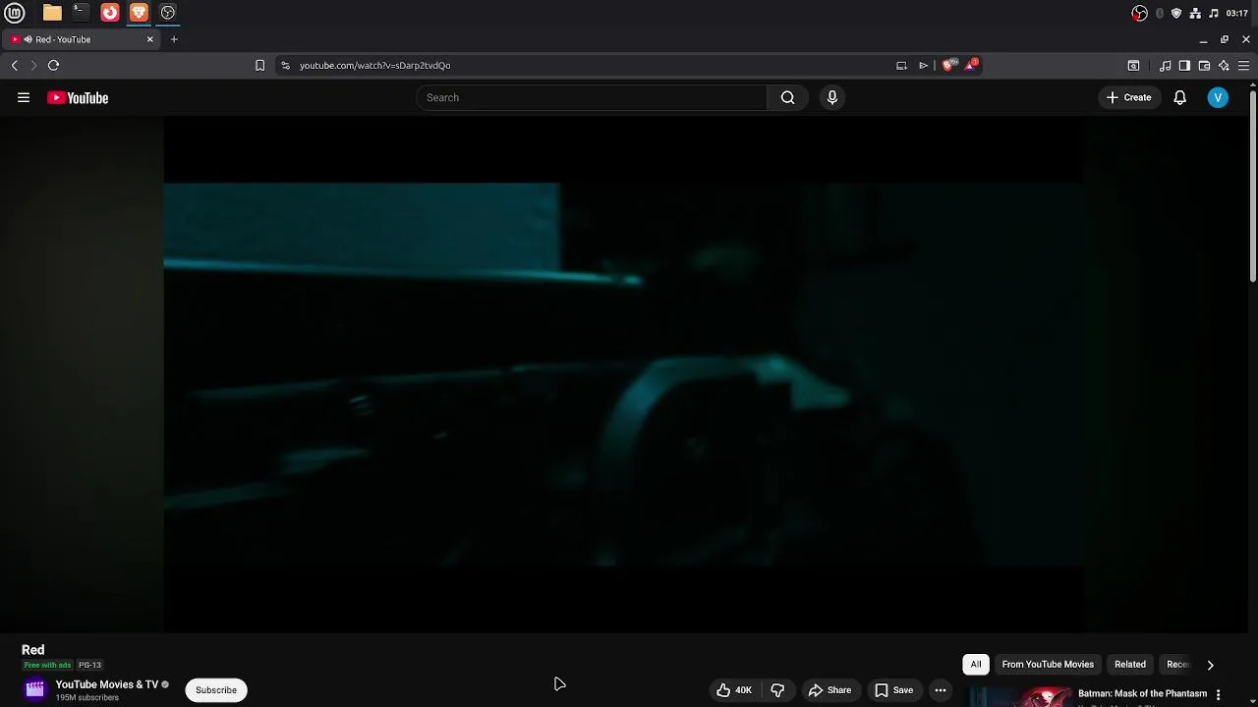Click the picture-in-picture toolbar icon
This screenshot has height=707, width=1258.
(x=901, y=65)
